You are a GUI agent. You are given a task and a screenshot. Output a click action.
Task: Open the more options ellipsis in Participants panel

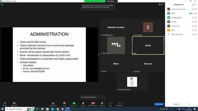[x=189, y=104]
